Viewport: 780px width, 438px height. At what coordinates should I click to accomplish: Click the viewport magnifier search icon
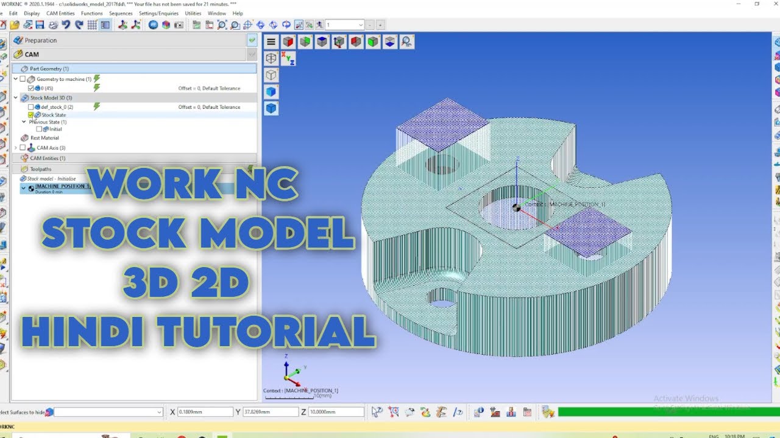408,42
